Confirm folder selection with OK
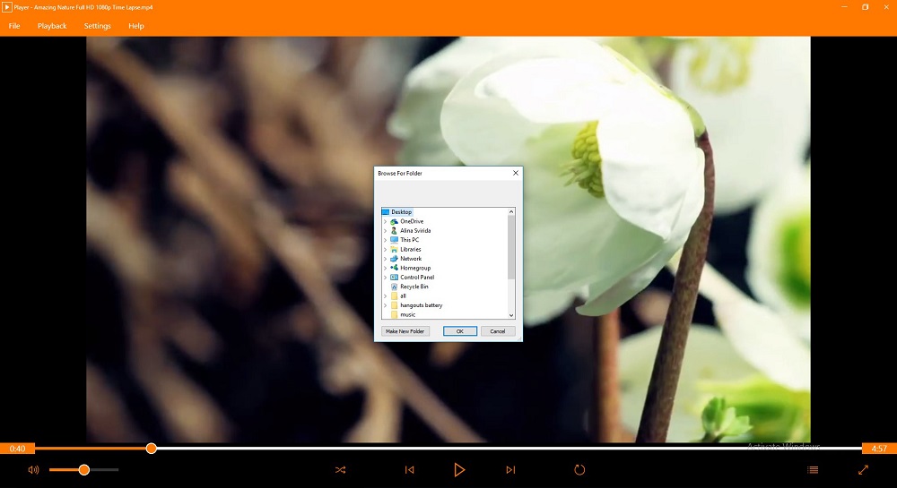The height and width of the screenshot is (488, 897). coord(460,331)
